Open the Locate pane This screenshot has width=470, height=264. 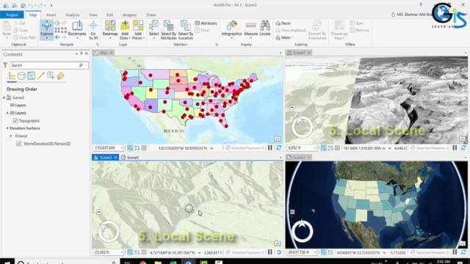[x=265, y=29]
